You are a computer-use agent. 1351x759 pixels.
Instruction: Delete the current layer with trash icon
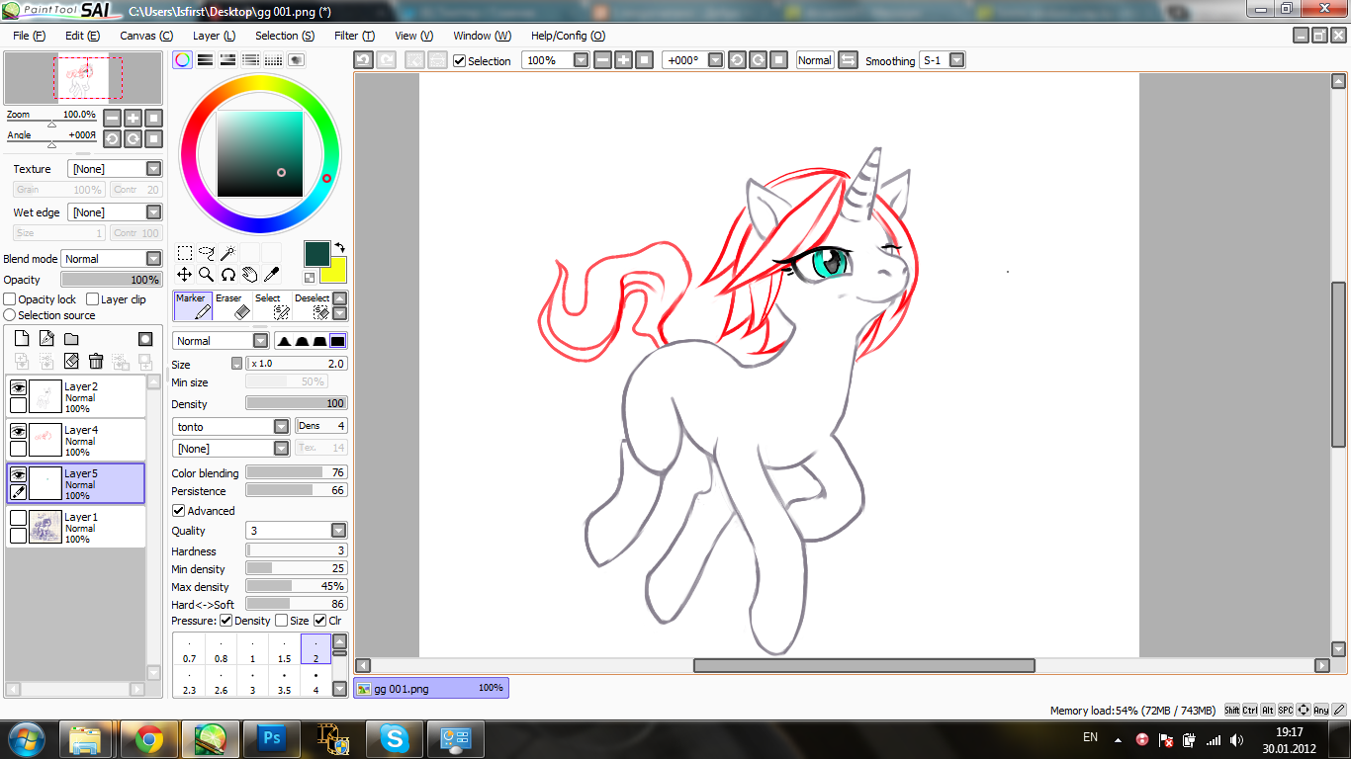(96, 362)
